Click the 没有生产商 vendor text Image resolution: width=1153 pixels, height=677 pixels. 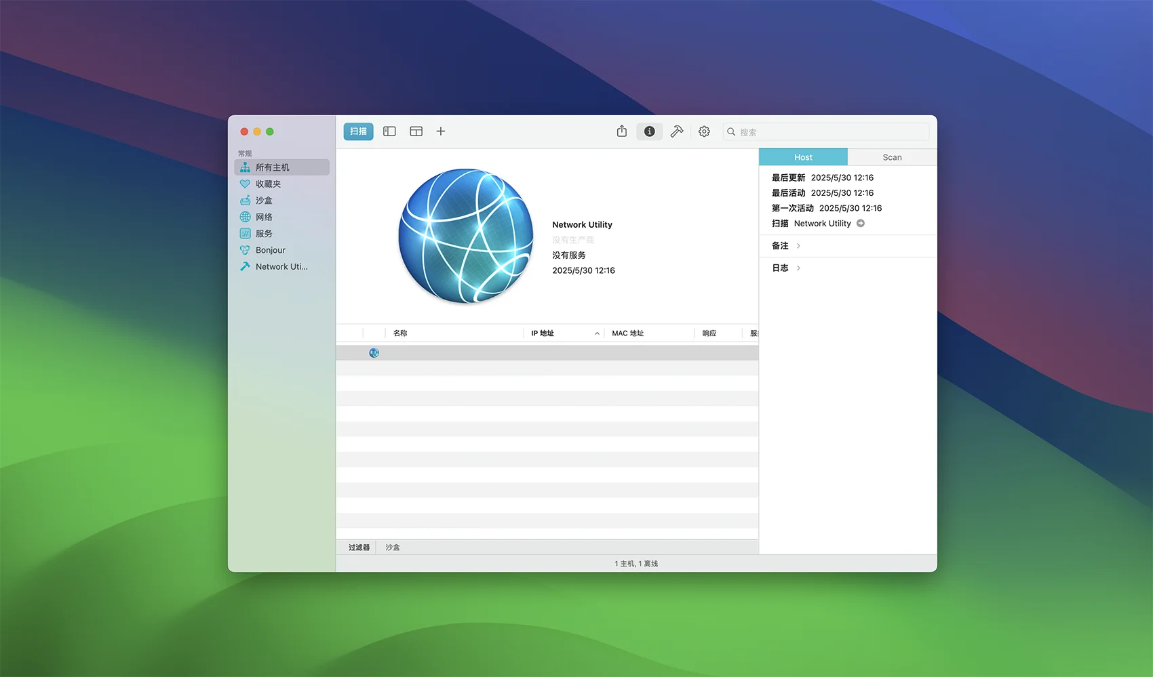point(573,240)
